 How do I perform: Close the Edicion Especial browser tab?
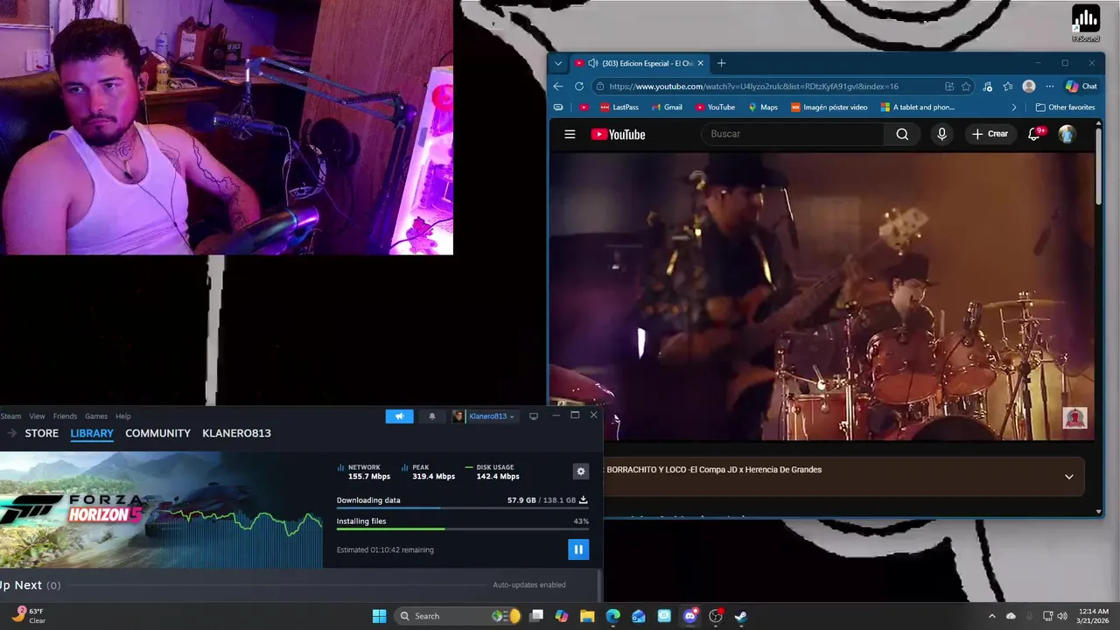tap(700, 63)
